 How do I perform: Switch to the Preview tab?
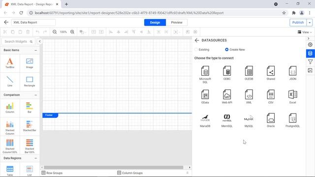[x=177, y=23]
